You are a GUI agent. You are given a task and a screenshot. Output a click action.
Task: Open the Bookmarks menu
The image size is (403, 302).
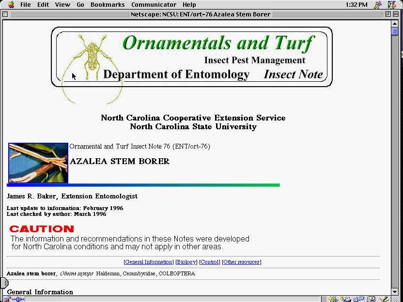pyautogui.click(x=108, y=5)
